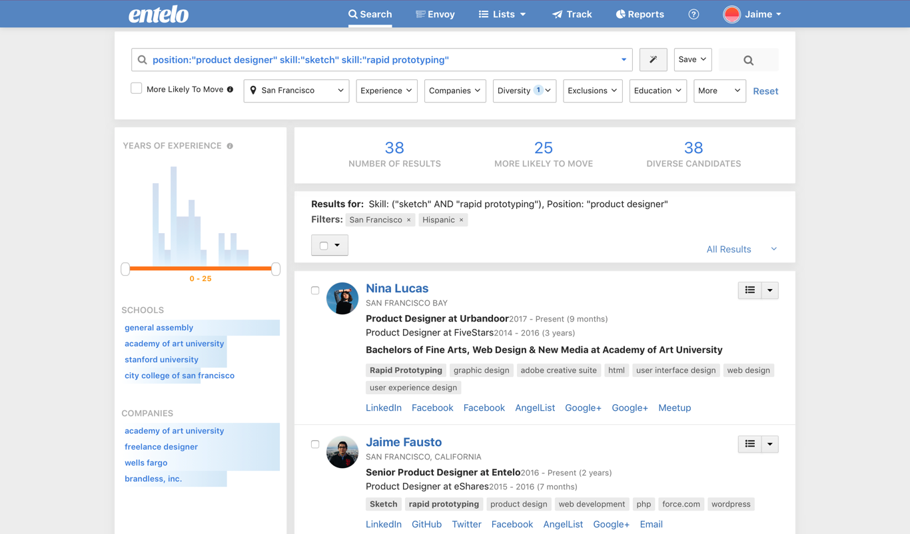Switch to the Envoy tab
This screenshot has height=534, width=910.
click(x=435, y=14)
